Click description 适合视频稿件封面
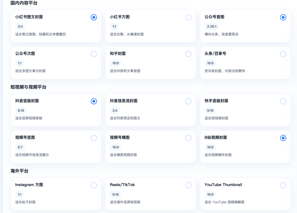 pos(218,155)
